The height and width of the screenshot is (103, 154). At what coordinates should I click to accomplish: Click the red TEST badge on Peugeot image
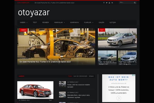click(x=102, y=30)
